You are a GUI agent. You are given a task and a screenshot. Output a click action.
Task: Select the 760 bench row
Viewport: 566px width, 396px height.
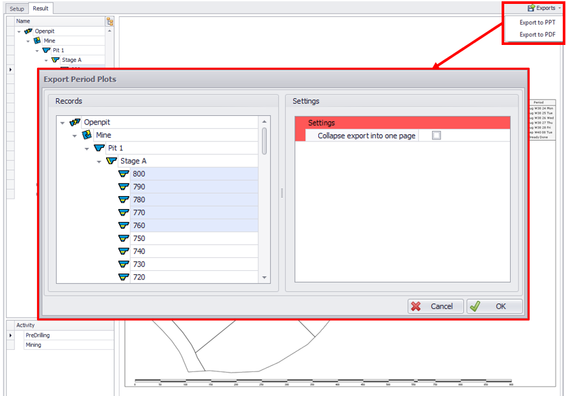pyautogui.click(x=195, y=225)
